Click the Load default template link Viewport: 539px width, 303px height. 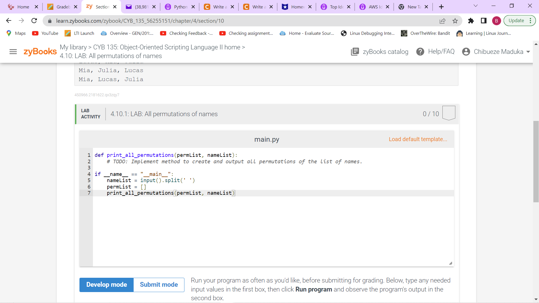[418, 139]
